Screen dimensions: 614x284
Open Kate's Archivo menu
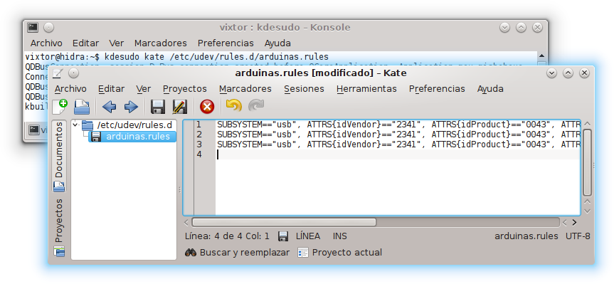click(x=70, y=89)
